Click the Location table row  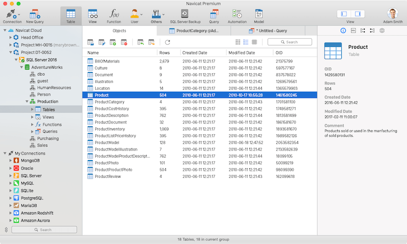click(x=199, y=88)
